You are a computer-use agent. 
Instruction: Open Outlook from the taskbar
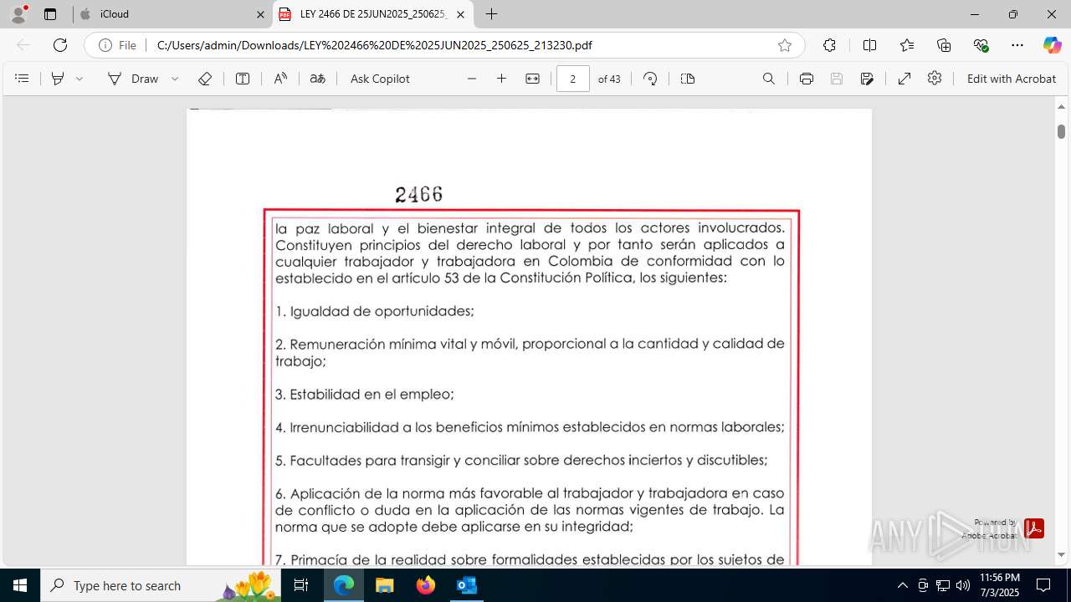[466, 585]
